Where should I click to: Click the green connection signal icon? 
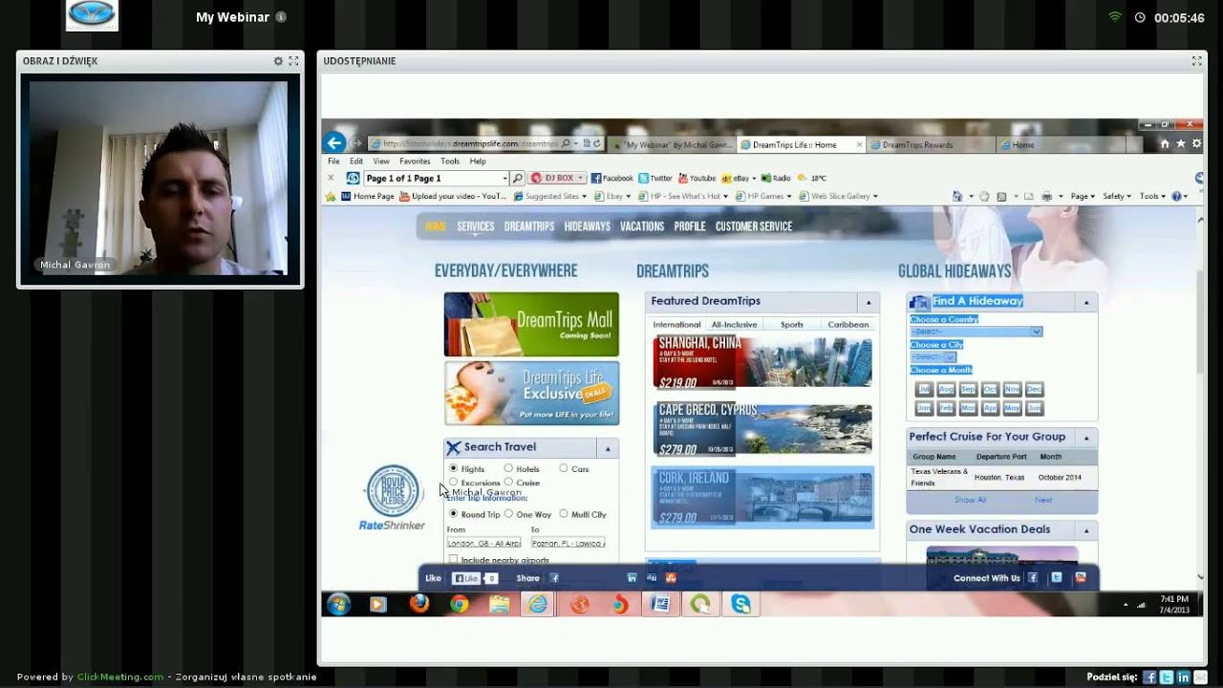[x=1114, y=17]
